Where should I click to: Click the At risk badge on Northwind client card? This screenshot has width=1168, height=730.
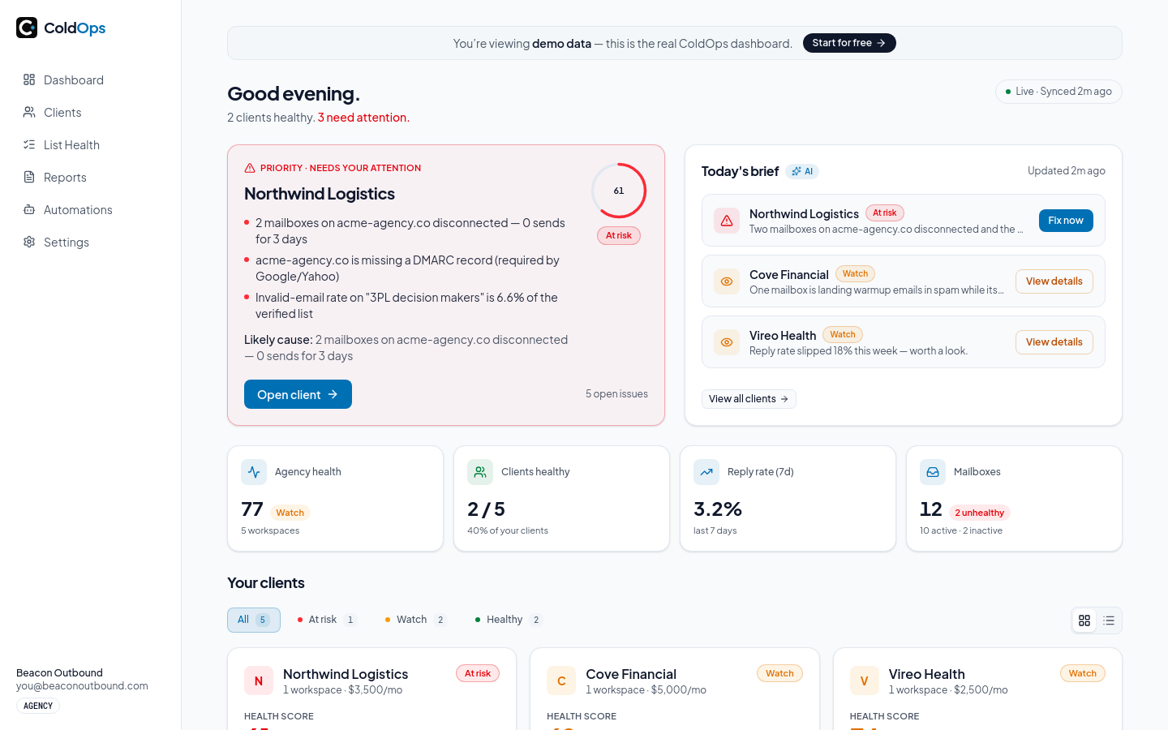tap(478, 674)
